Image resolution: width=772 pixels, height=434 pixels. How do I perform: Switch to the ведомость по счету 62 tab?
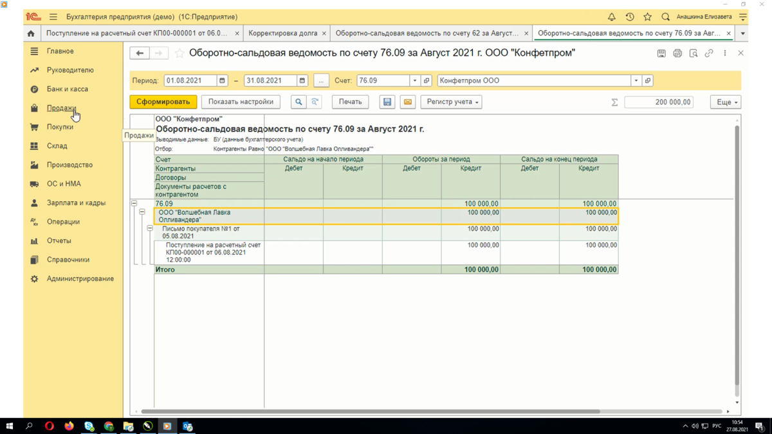click(427, 33)
